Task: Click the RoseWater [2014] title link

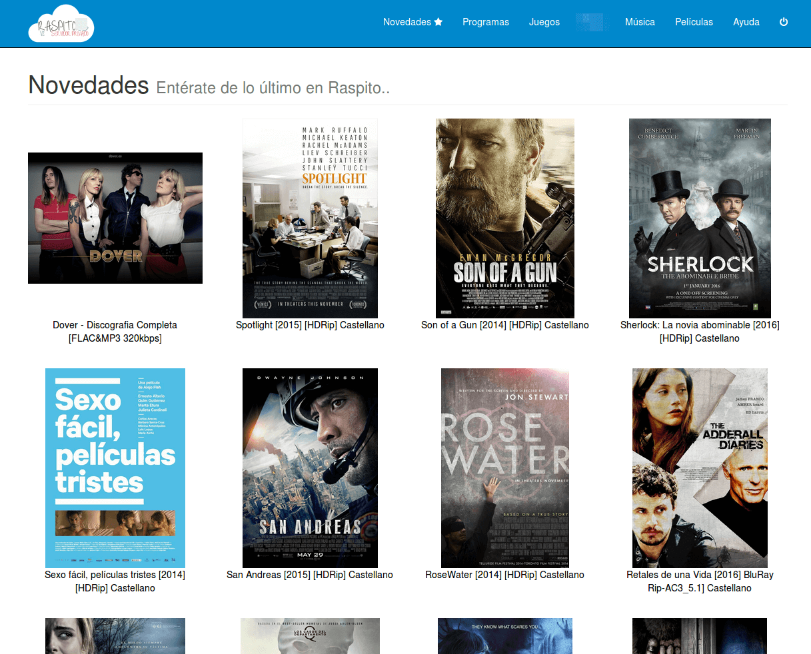Action: tap(504, 575)
